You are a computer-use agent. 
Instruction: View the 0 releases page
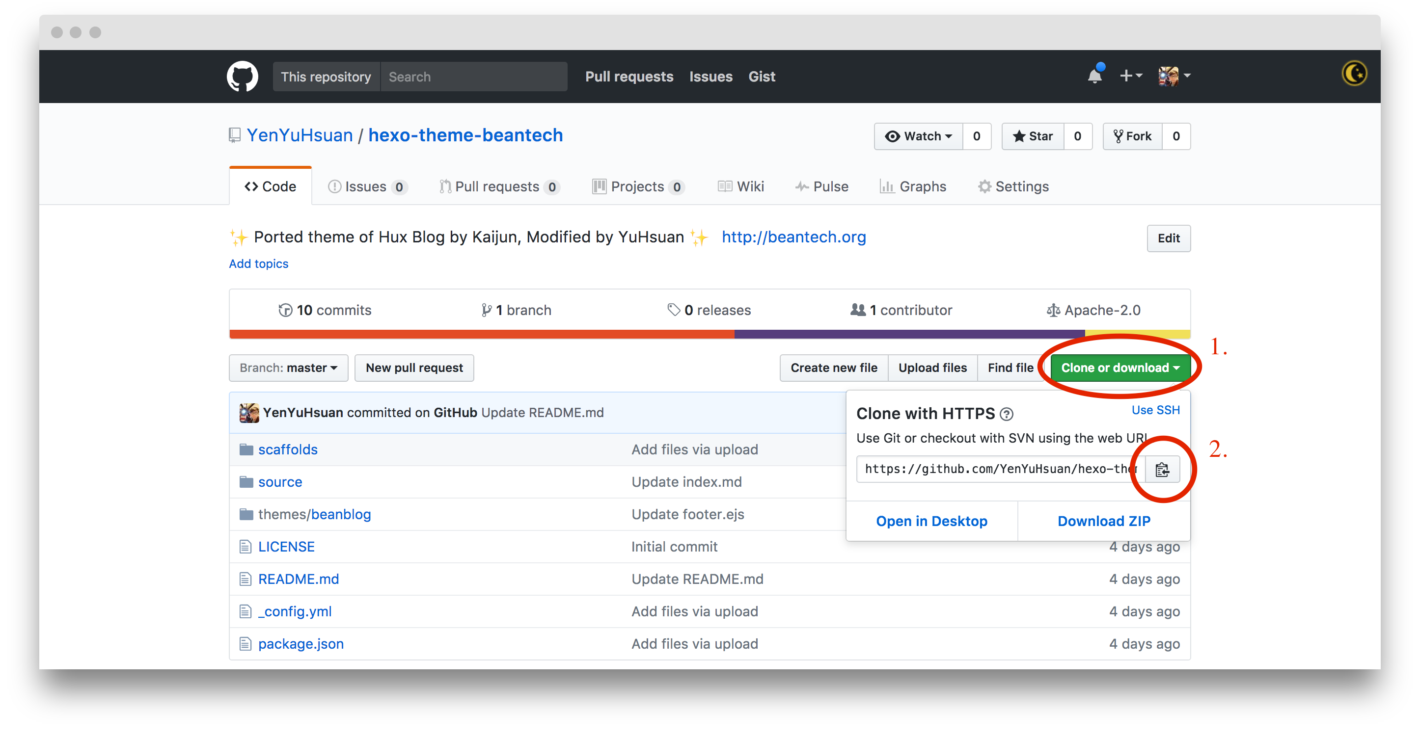[x=709, y=310]
